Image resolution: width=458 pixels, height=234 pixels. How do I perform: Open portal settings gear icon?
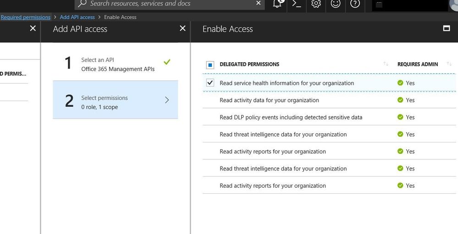tap(316, 4)
